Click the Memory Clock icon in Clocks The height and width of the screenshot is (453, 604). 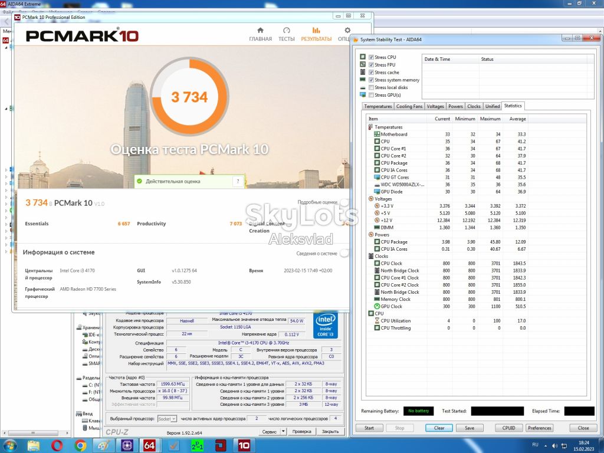[377, 299]
